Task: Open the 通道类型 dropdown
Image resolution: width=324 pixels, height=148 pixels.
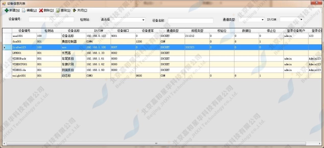Action: [251, 20]
